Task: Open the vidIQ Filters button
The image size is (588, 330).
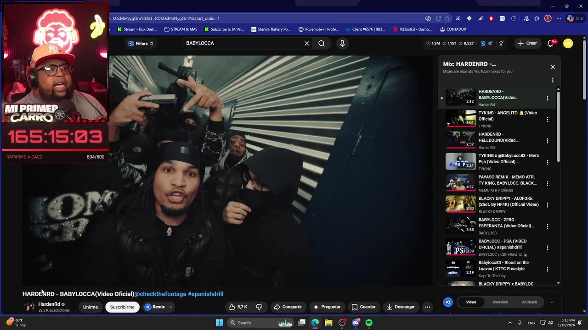Action: point(141,44)
